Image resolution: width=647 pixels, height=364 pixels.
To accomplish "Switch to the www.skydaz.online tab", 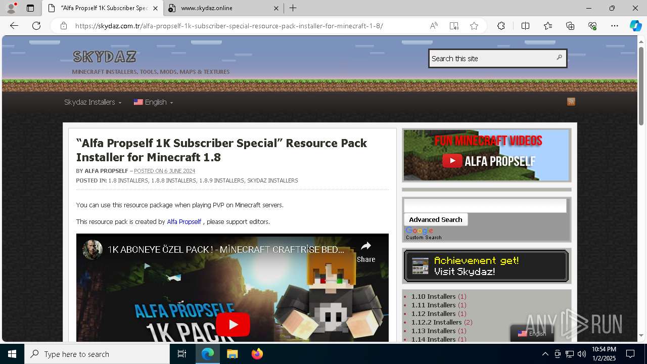I will [x=223, y=8].
